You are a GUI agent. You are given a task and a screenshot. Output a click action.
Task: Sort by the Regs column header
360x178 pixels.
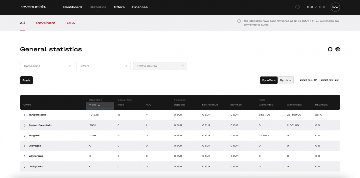121,105
